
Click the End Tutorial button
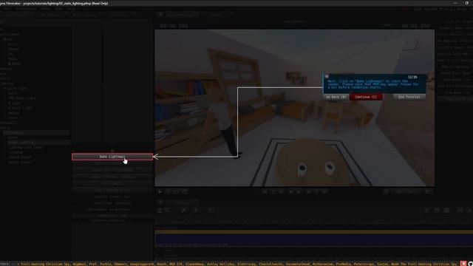[x=409, y=97]
